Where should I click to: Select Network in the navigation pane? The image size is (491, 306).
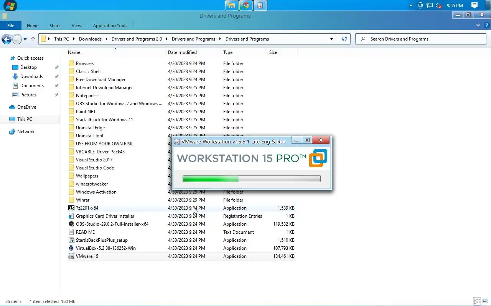click(26, 132)
